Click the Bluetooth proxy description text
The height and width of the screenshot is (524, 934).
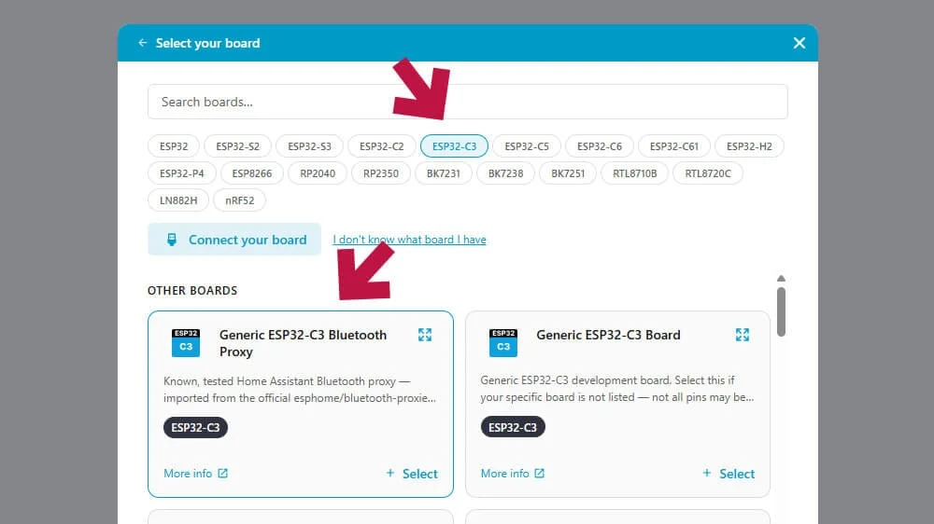point(300,390)
